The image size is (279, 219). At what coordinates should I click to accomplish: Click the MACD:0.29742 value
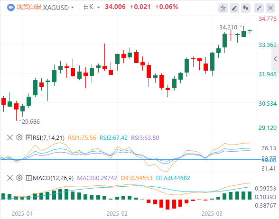pos(97,178)
